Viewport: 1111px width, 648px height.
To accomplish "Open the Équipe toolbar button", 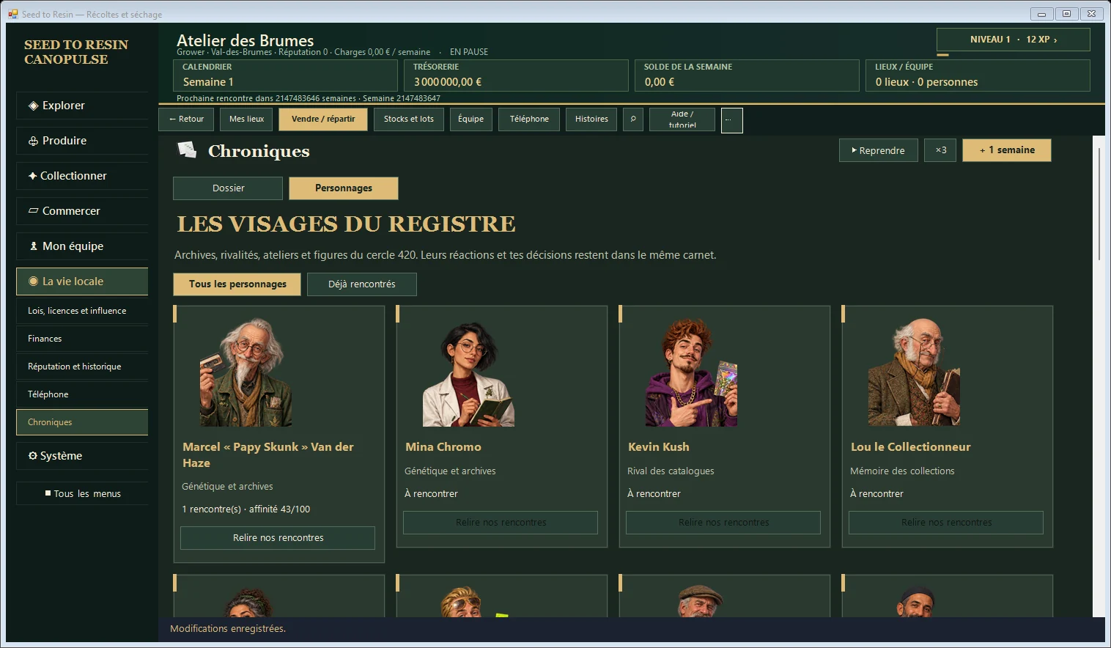I will tap(470, 119).
